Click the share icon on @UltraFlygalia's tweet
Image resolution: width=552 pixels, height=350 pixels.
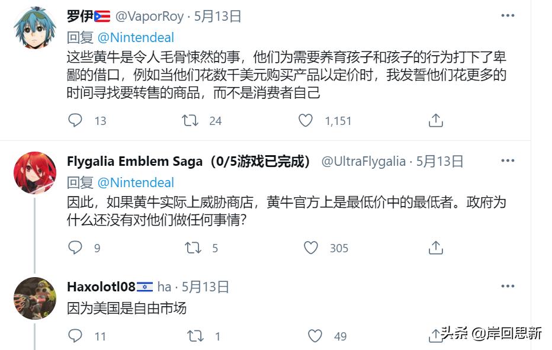coord(435,248)
